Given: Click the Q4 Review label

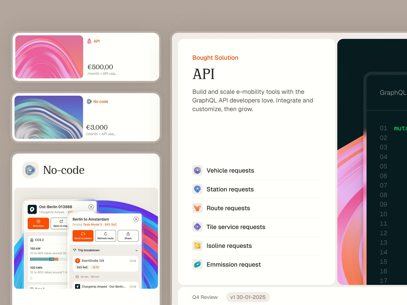Looking at the screenshot, I should [205, 297].
